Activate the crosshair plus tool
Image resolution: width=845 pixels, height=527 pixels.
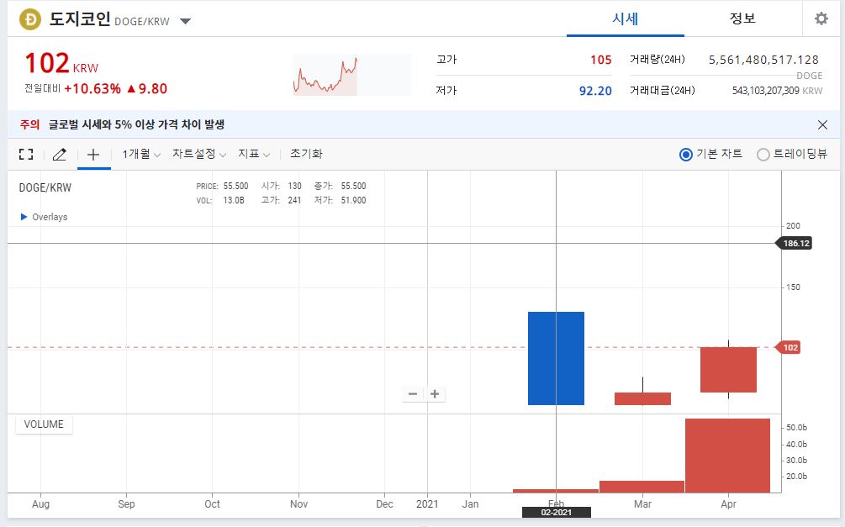click(93, 155)
